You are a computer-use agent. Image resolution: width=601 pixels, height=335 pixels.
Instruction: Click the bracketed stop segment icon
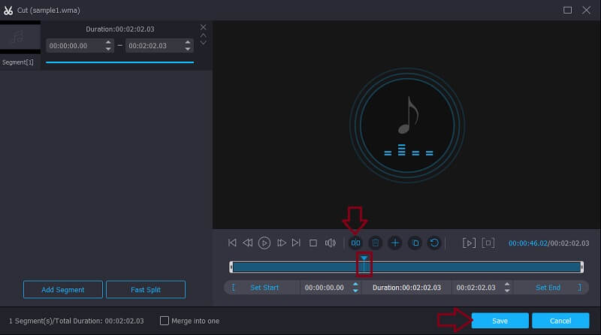pos(488,243)
